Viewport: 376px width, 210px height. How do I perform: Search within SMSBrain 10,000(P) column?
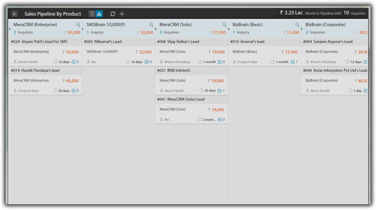(x=151, y=25)
